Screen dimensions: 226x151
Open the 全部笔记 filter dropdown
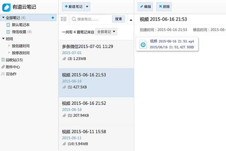[106, 32]
